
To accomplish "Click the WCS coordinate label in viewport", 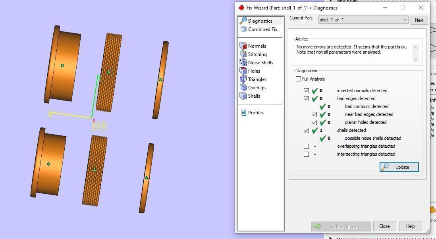I will coord(99,126).
